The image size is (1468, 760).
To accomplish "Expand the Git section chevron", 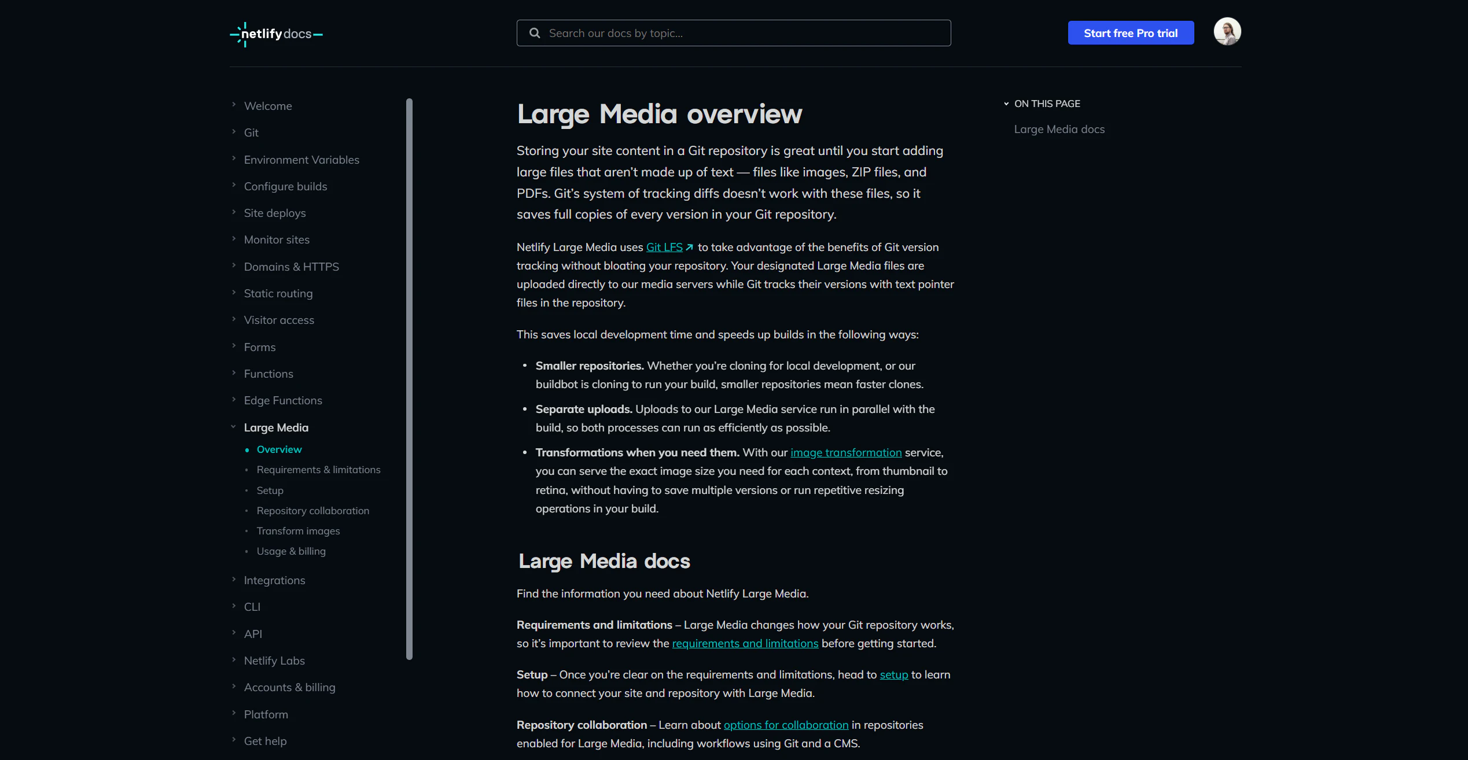I will coord(234,132).
